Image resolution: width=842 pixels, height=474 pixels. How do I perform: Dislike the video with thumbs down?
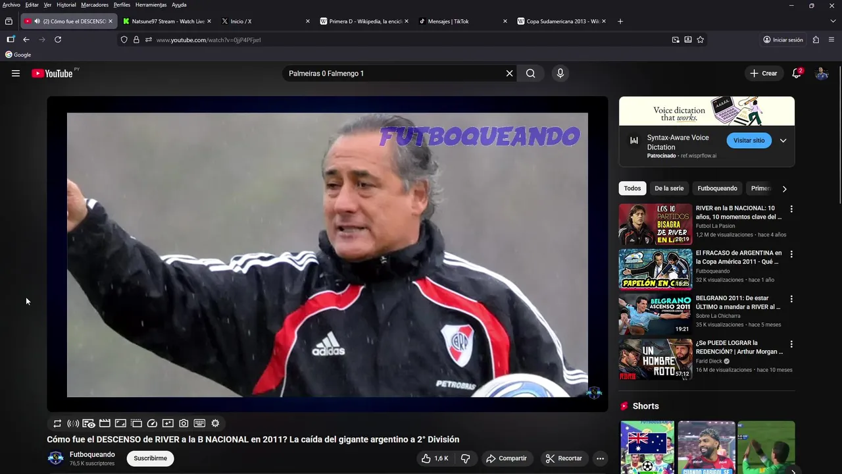tap(465, 458)
